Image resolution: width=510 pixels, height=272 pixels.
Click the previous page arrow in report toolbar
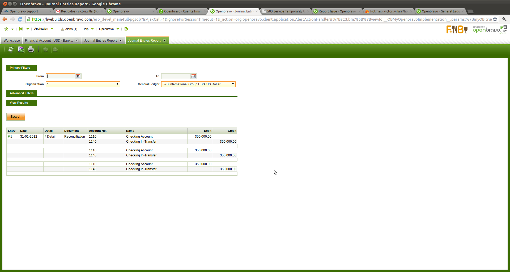pos(45,49)
